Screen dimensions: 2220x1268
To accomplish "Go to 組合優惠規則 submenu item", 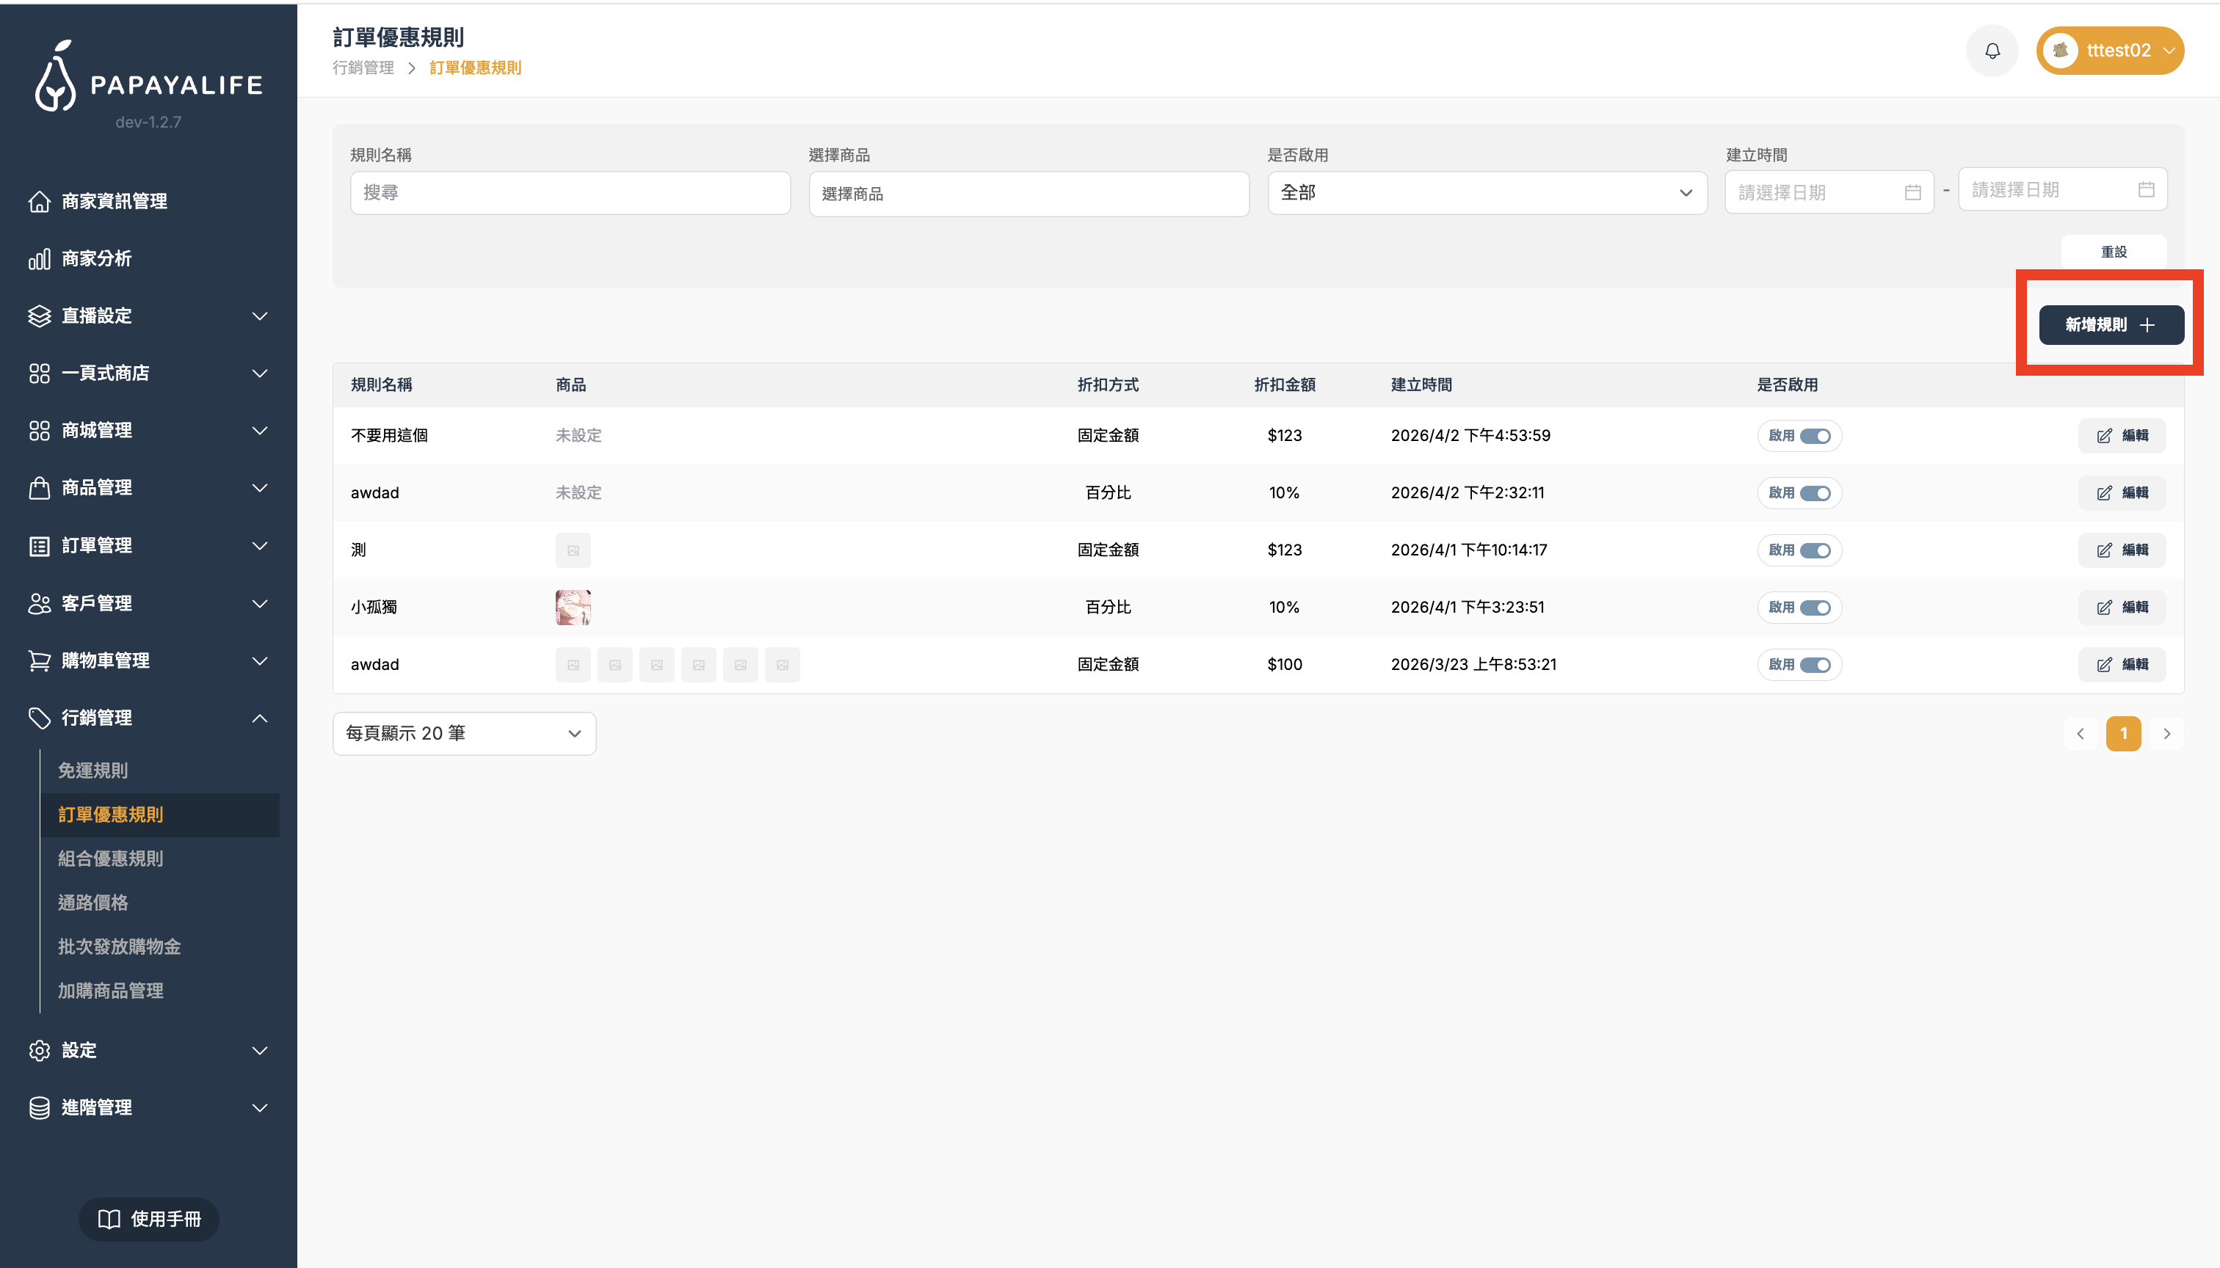I will pos(111,859).
